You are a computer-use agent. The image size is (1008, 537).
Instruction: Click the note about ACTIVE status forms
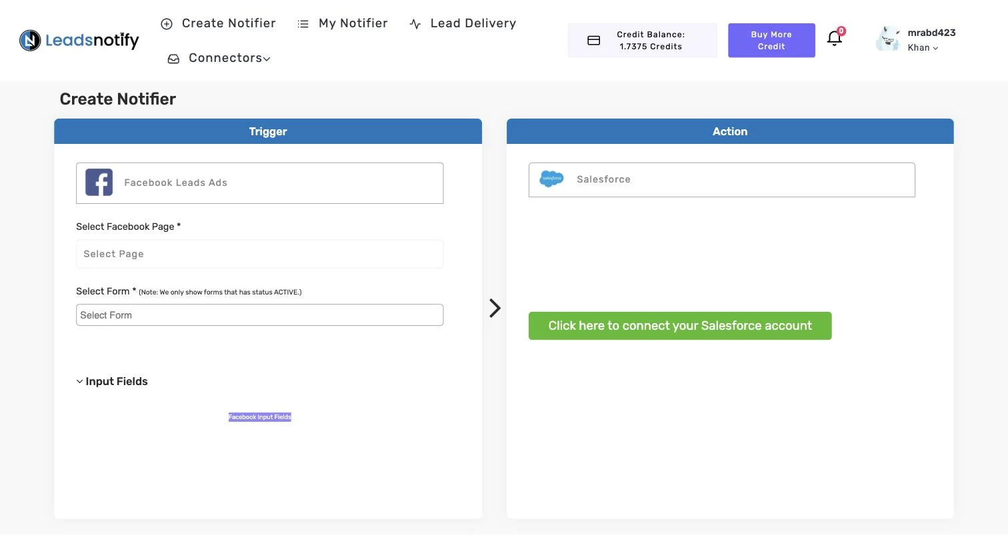click(x=220, y=292)
